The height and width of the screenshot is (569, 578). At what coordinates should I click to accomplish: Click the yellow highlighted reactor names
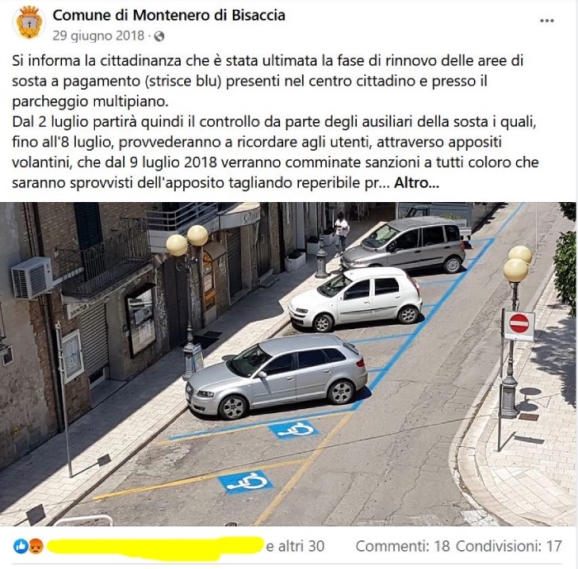coord(156,546)
